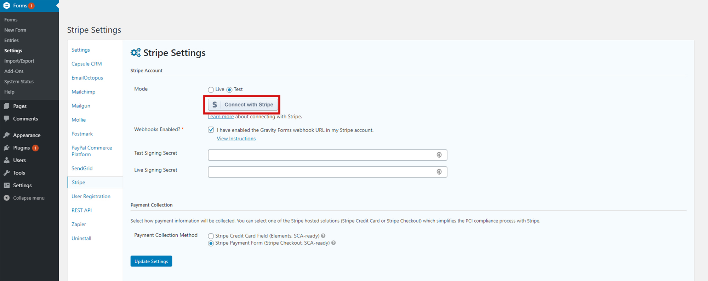Open Import/Export submenu item

(19, 61)
